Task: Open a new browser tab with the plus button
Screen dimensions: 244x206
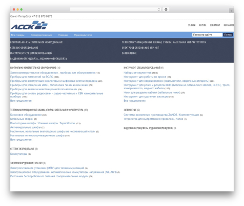Action: pyautogui.click(x=231, y=11)
